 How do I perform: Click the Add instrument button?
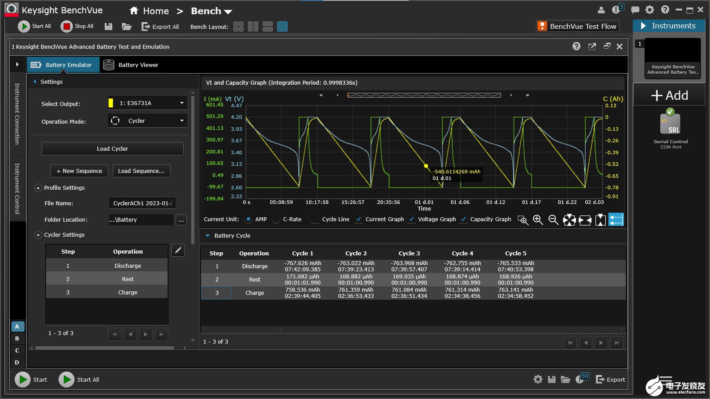click(669, 95)
